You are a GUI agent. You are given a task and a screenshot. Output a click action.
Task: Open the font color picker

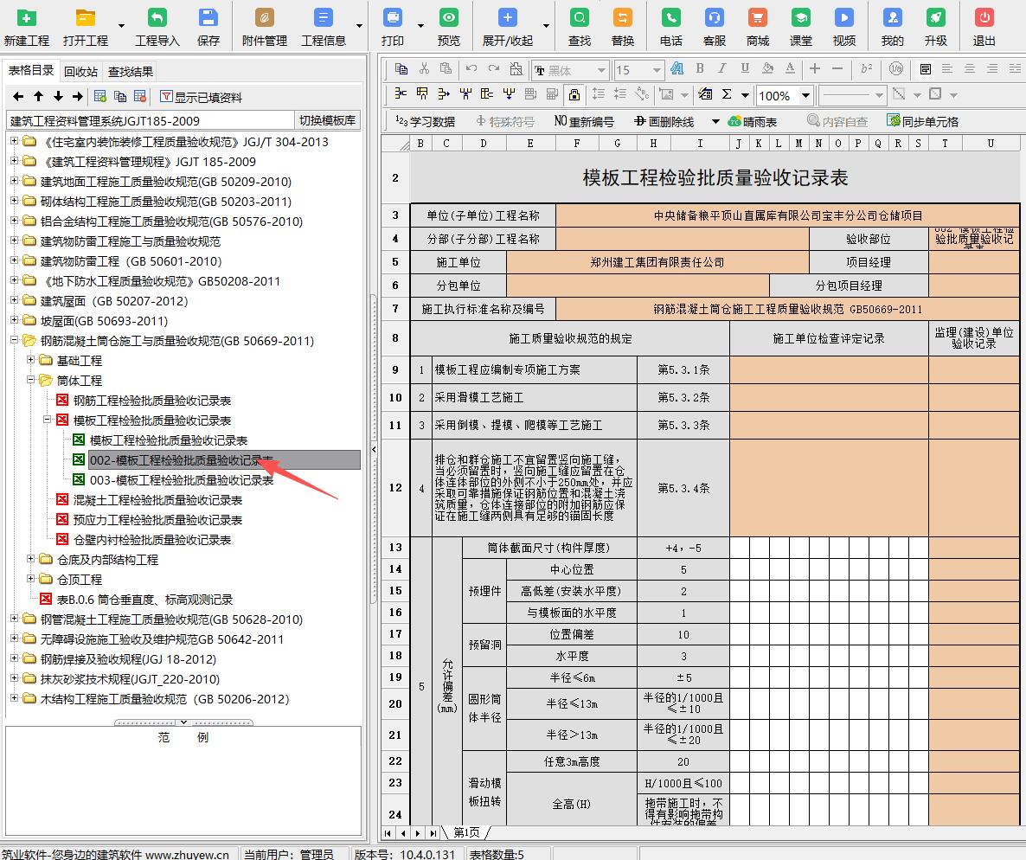coord(789,68)
